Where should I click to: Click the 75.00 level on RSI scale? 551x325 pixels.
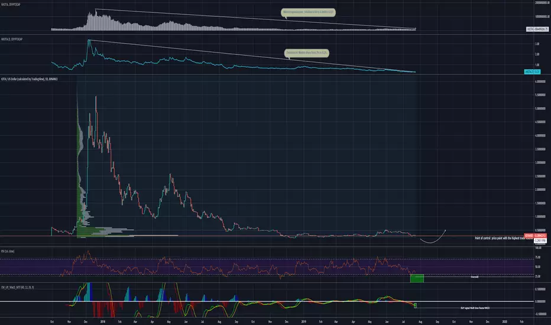(537, 257)
